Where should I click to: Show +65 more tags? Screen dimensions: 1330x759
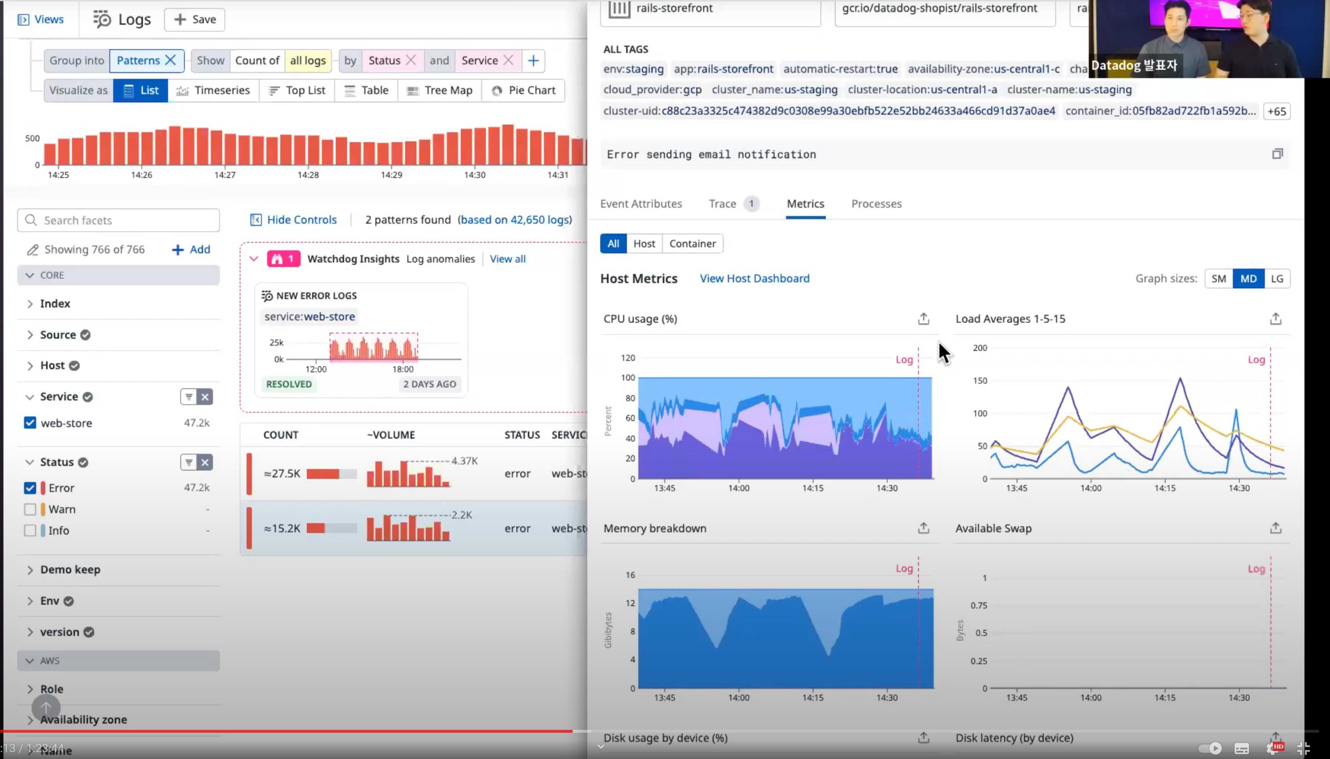coord(1277,112)
